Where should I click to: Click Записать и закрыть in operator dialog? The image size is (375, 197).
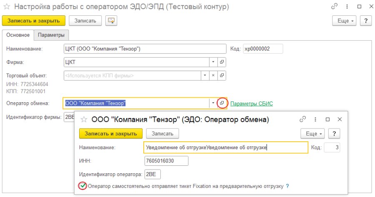[x=111, y=133]
